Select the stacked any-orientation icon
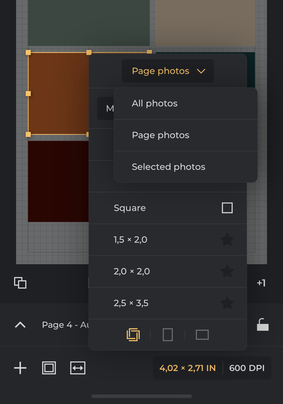This screenshot has width=283, height=404. [x=133, y=334]
